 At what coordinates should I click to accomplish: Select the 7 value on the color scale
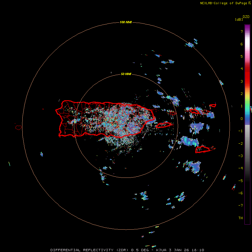click(x=242, y=31)
